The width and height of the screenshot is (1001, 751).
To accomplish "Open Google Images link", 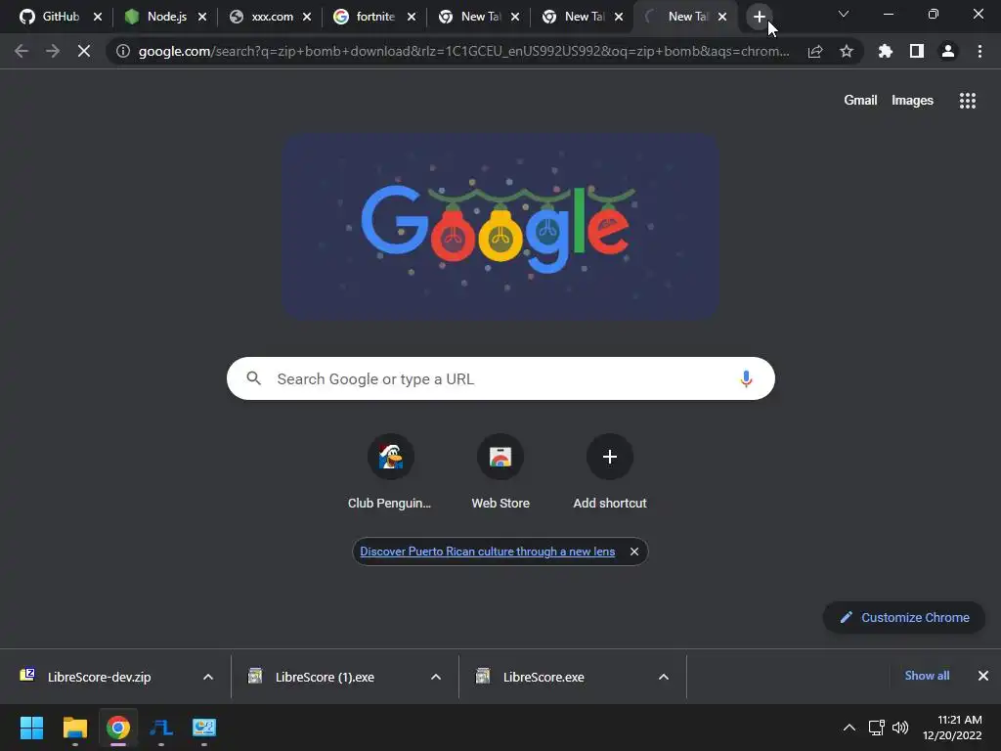I will pyautogui.click(x=912, y=101).
